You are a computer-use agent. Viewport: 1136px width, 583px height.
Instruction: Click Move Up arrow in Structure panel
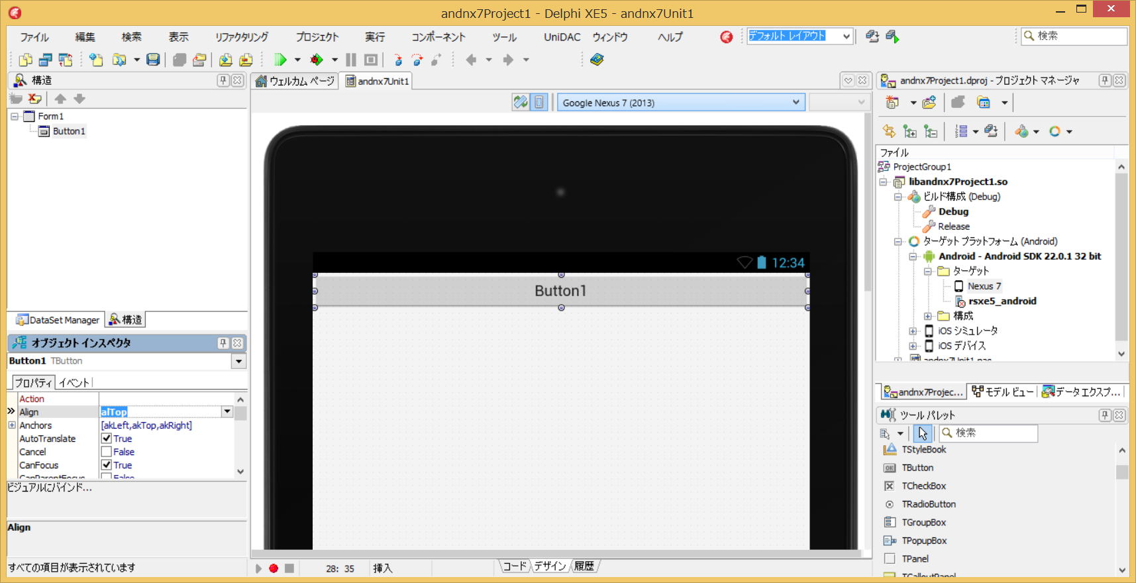60,99
